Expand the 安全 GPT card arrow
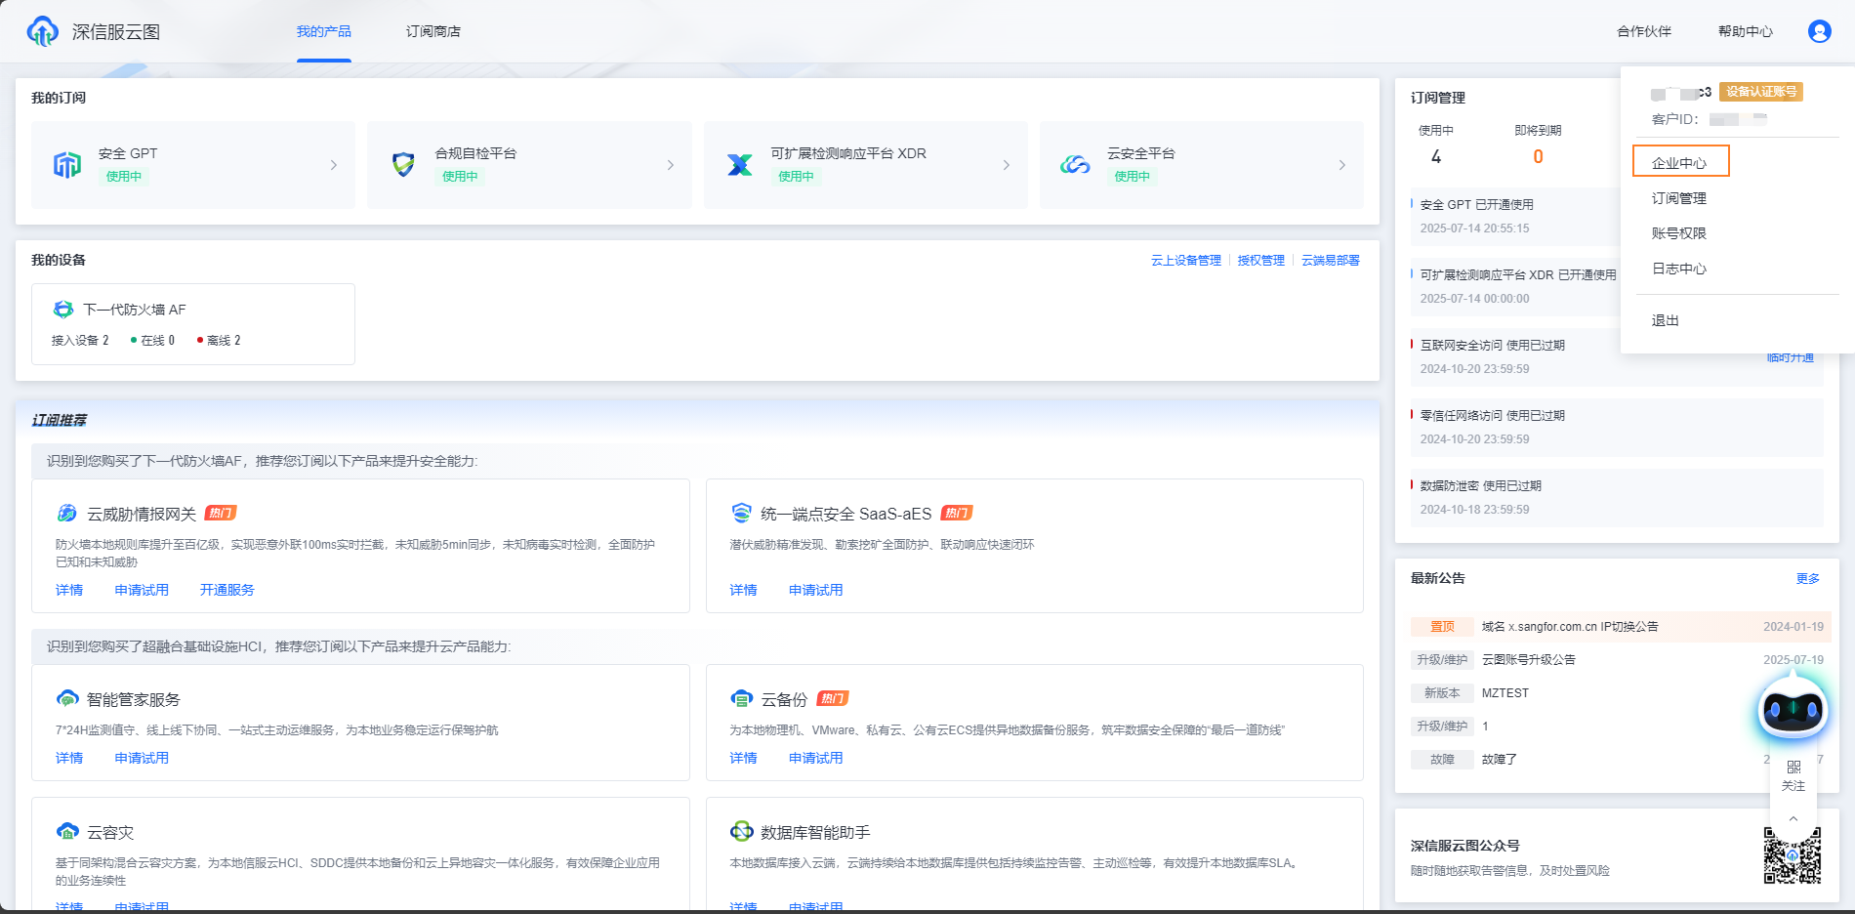 [334, 165]
